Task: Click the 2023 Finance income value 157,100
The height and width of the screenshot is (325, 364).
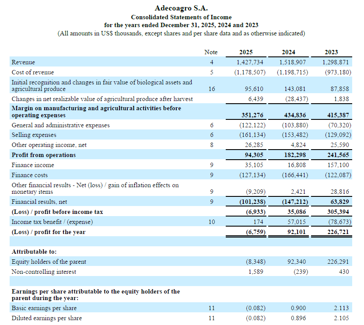Action: point(338,165)
